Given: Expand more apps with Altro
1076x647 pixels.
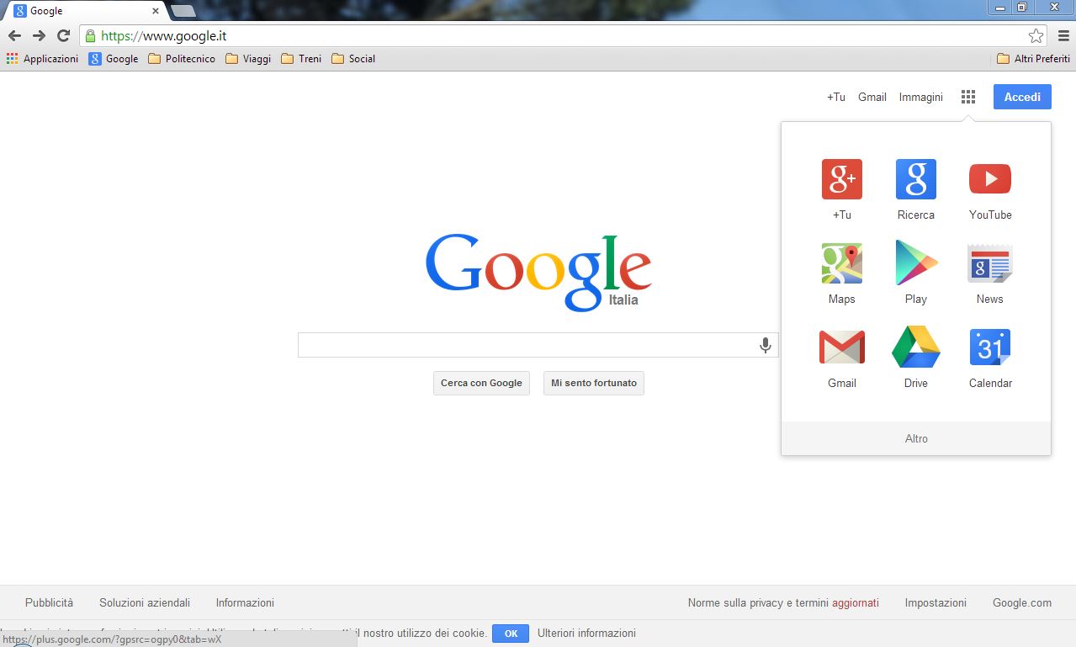Looking at the screenshot, I should pos(916,438).
